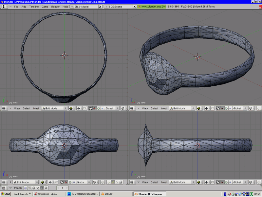Delete the SCE:Scene using its X button
Image resolution: width=262 pixels, height=197 pixels.
pos(135,7)
